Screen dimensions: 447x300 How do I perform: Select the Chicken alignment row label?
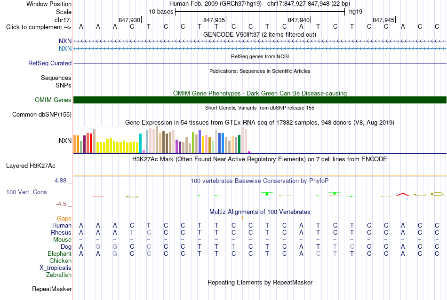pos(60,261)
